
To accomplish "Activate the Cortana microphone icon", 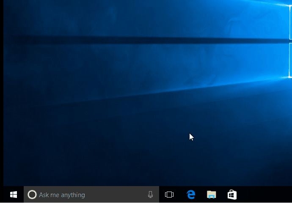I will 150,195.
